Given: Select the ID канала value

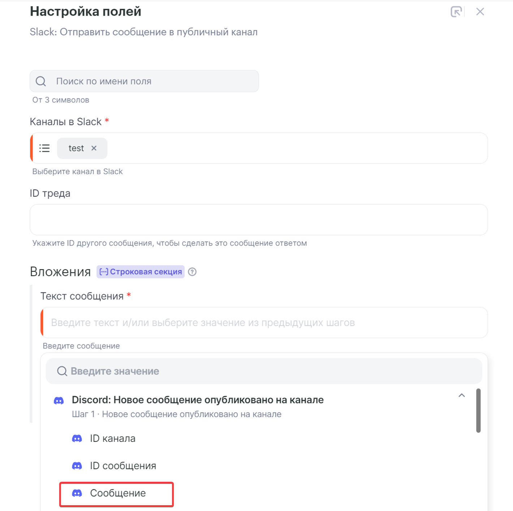Looking at the screenshot, I should (112, 438).
